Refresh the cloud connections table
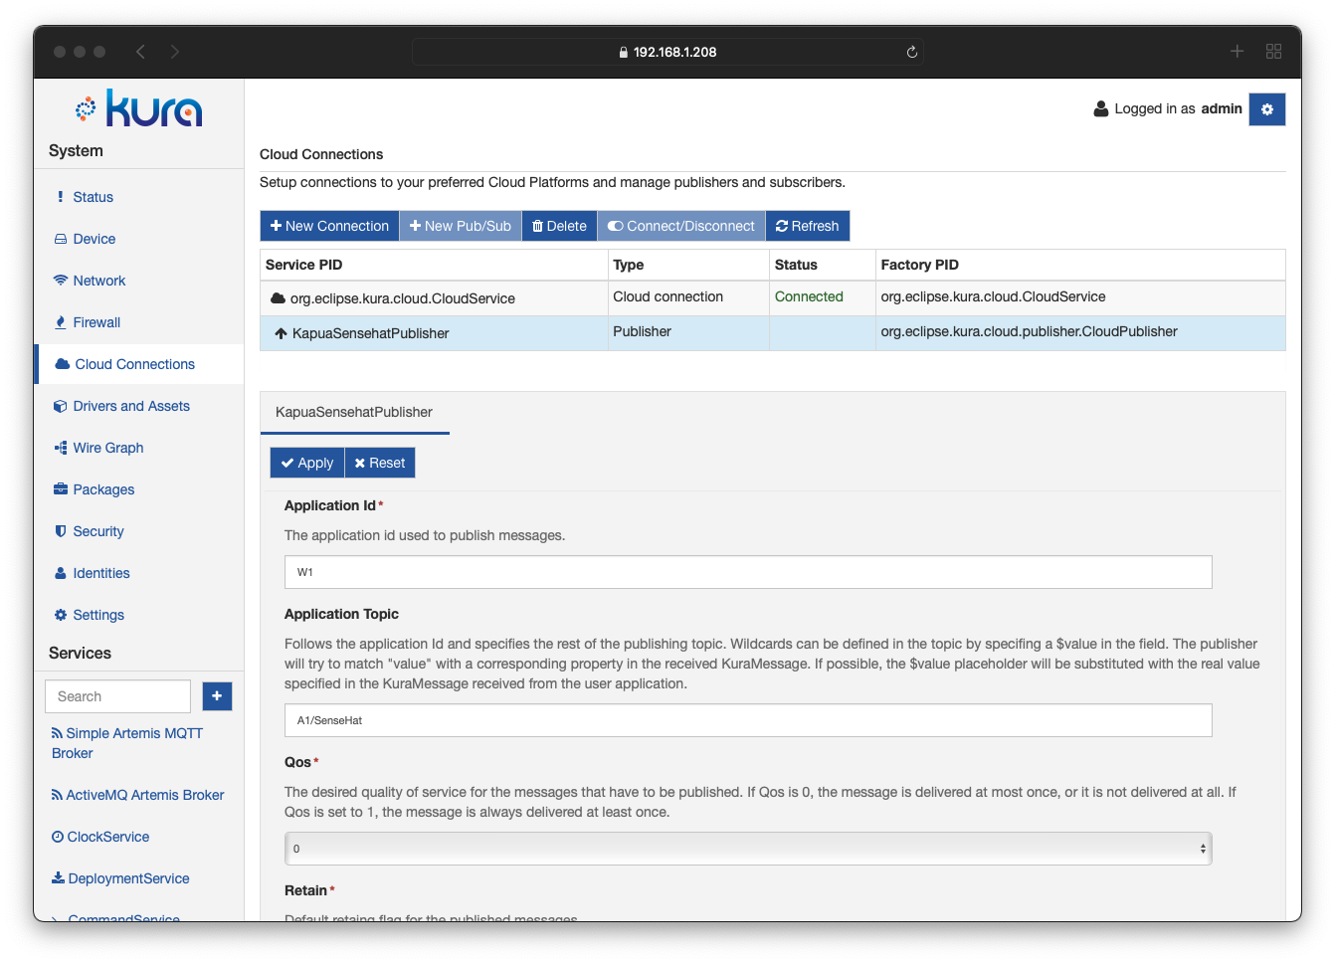Viewport: 1335px width, 963px height. pyautogui.click(x=808, y=226)
